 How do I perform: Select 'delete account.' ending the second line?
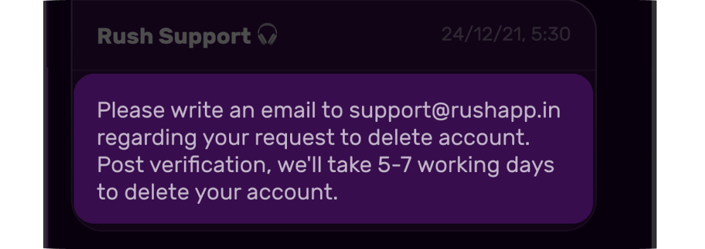click(449, 138)
